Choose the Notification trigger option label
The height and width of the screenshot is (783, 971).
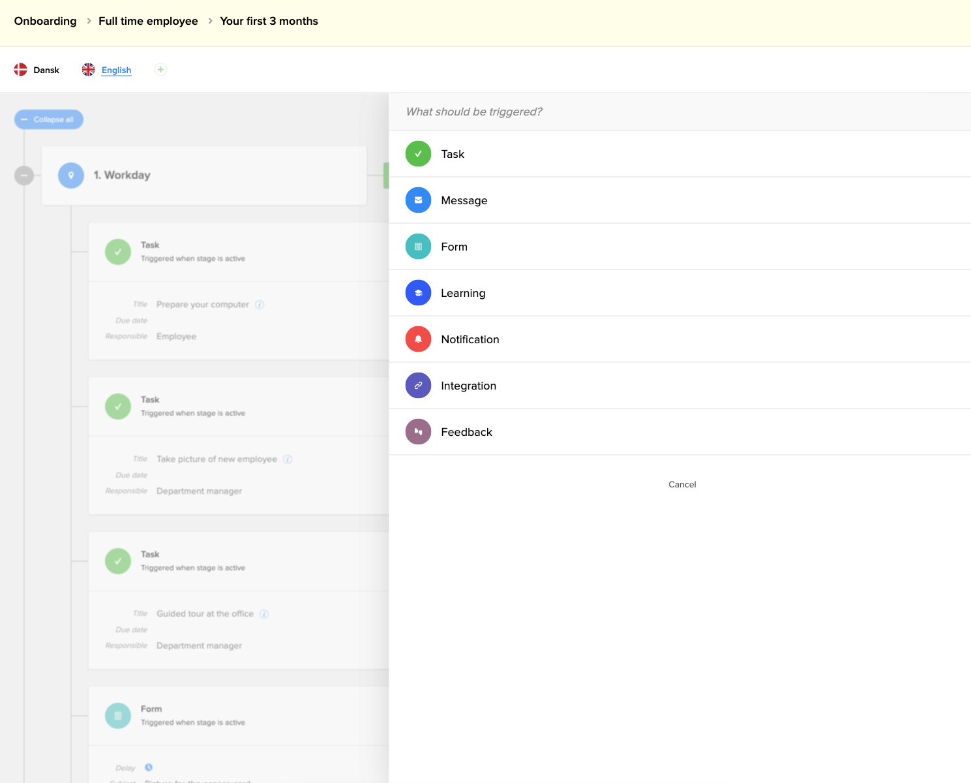point(470,339)
